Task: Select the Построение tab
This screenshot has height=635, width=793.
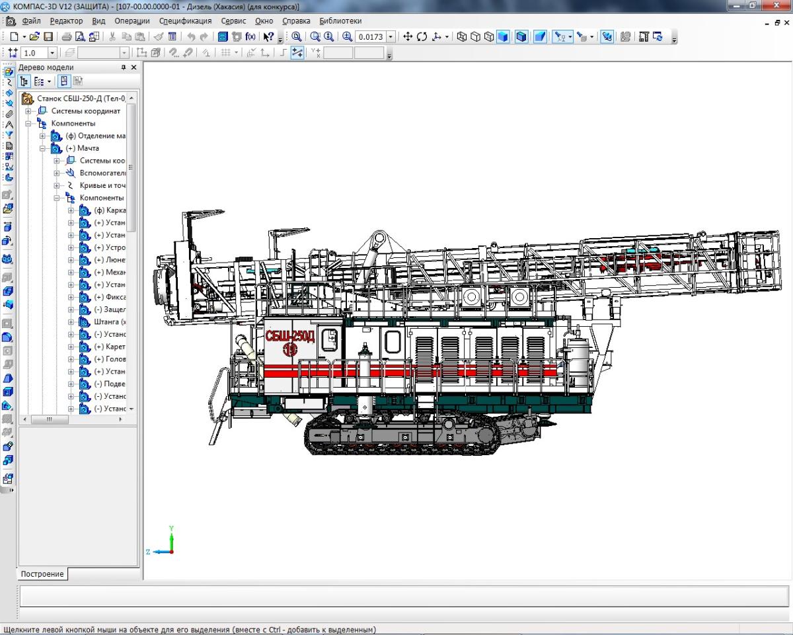Action: (x=42, y=574)
